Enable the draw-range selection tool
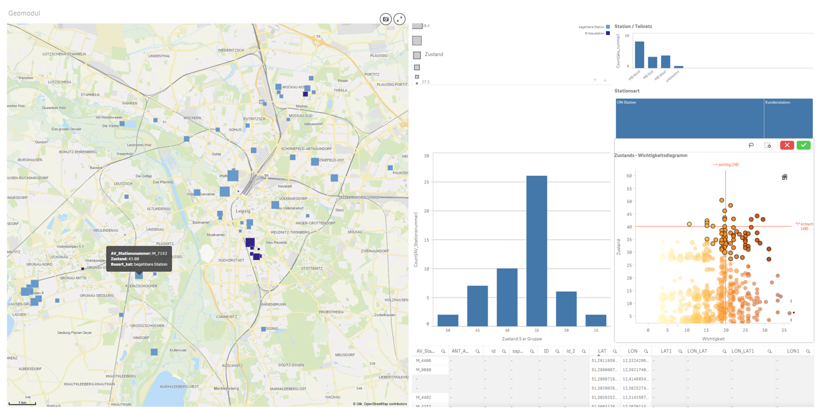 pyautogui.click(x=768, y=145)
